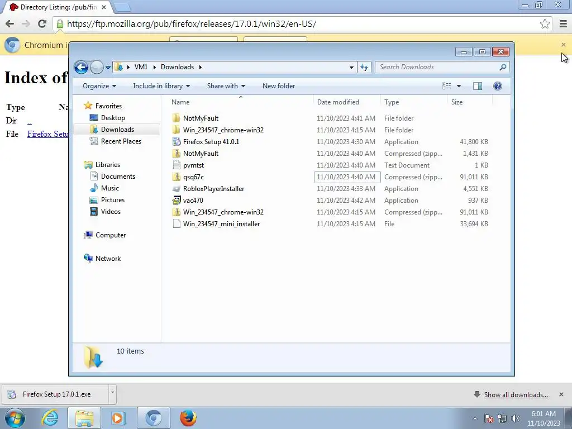The height and width of the screenshot is (429, 572).
Task: Select Downloads in navigation pane
Action: click(x=117, y=130)
